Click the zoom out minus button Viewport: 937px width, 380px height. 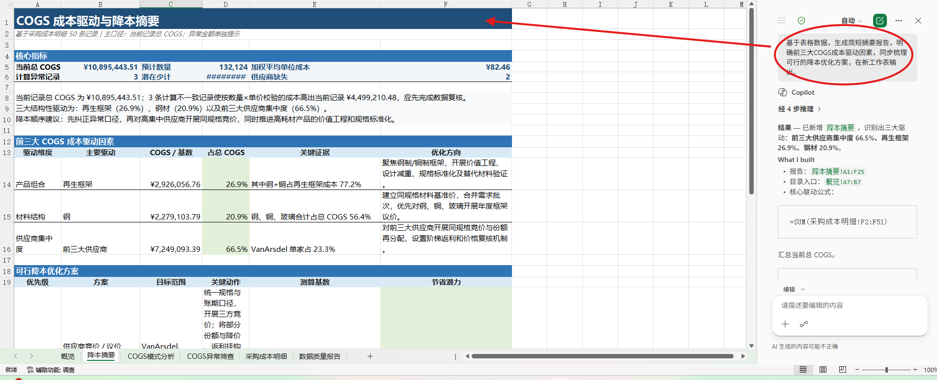click(x=857, y=370)
